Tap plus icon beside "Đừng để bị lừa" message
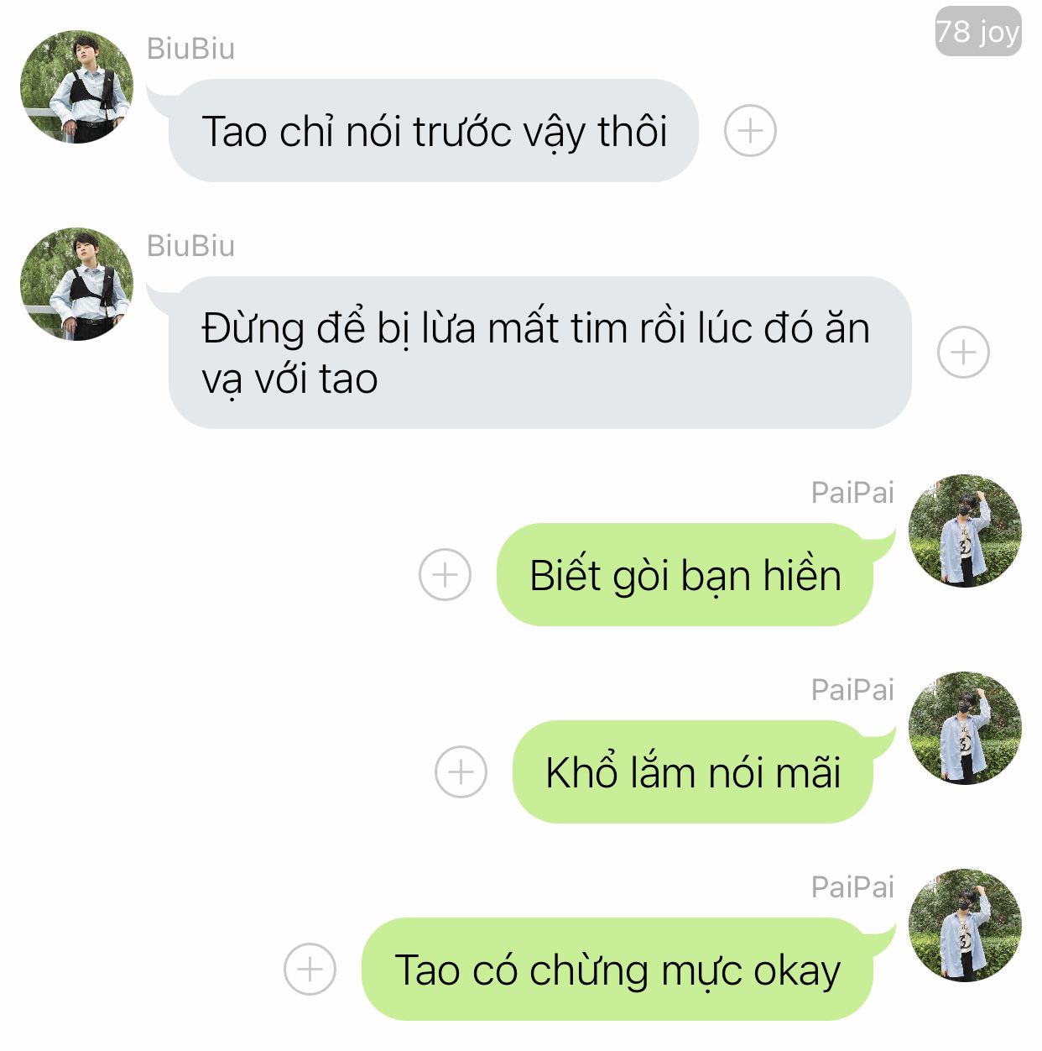 coord(963,352)
